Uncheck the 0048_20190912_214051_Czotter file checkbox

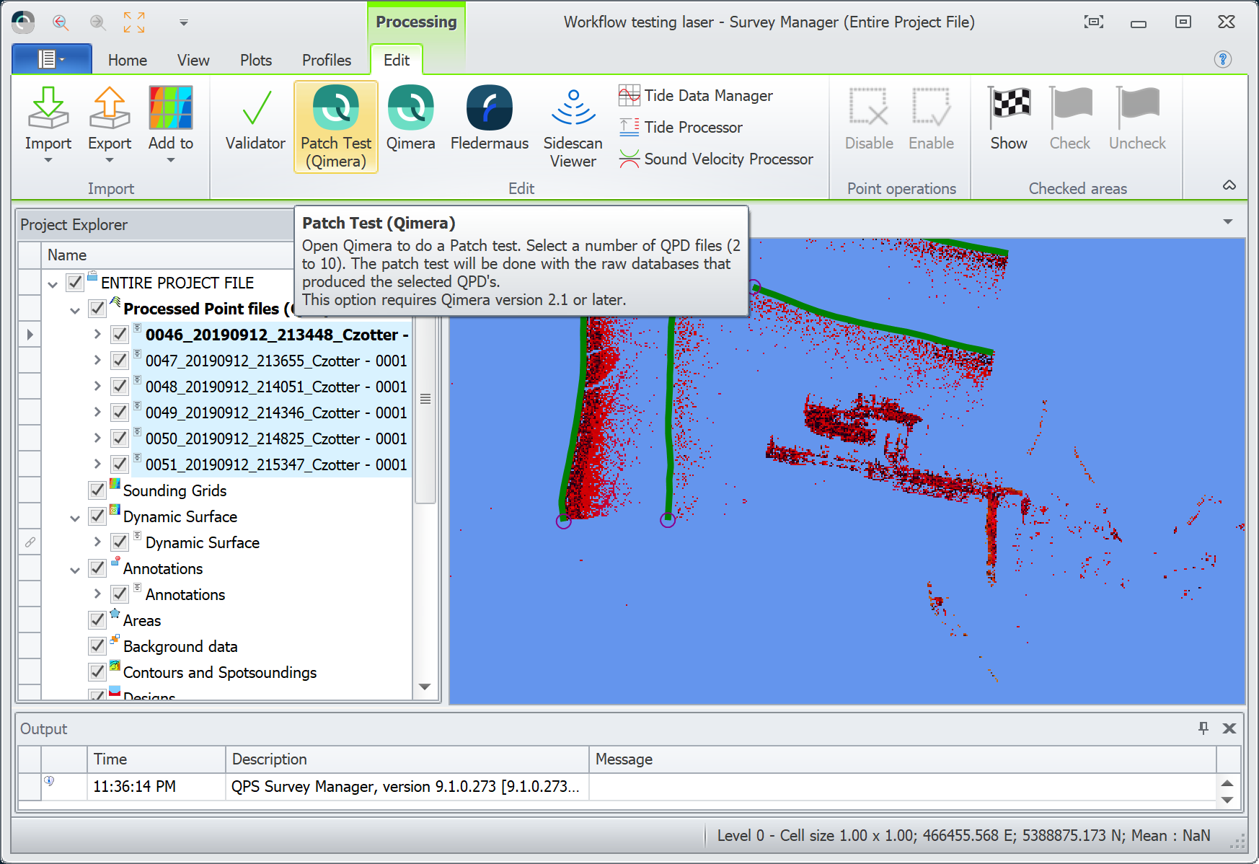[120, 387]
